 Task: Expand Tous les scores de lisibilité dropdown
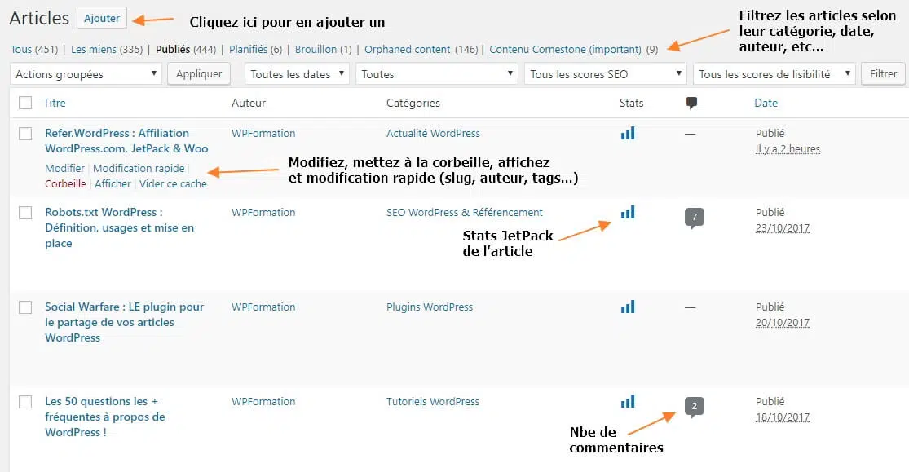[774, 74]
